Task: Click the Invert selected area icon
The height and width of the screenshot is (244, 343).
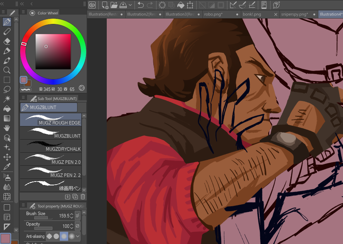Action: [211, 5]
